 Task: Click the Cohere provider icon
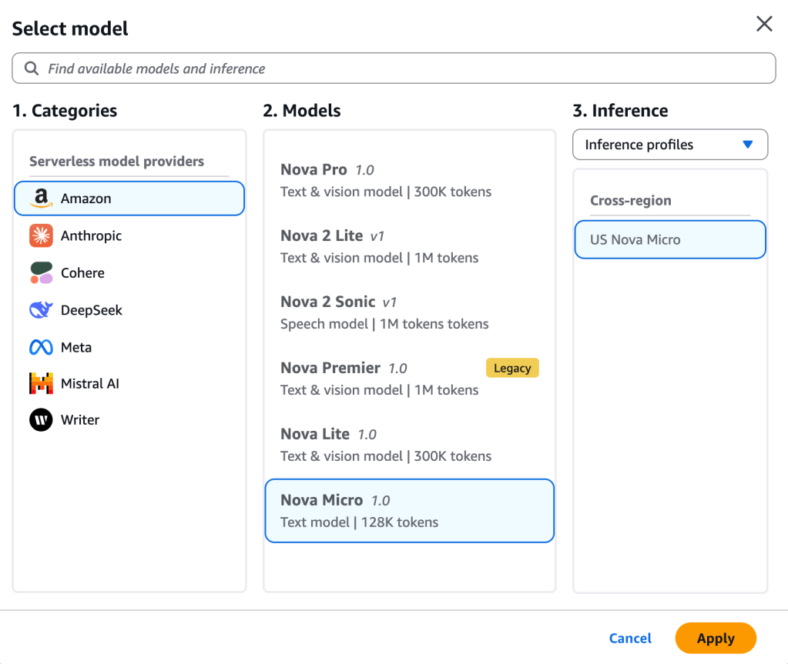tap(41, 272)
